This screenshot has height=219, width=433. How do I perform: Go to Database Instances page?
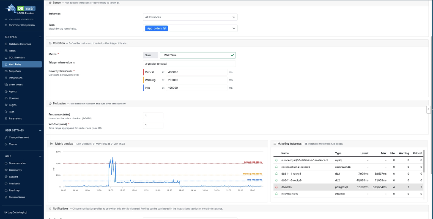pos(20,44)
